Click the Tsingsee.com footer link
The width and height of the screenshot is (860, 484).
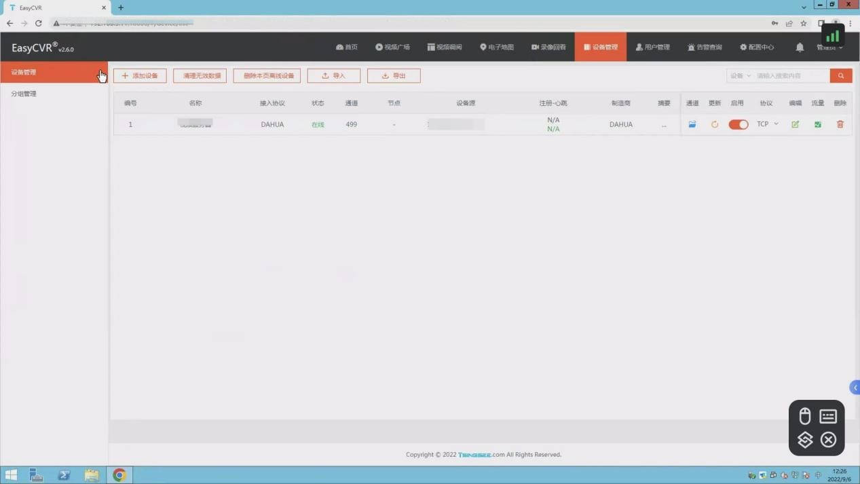(x=481, y=455)
